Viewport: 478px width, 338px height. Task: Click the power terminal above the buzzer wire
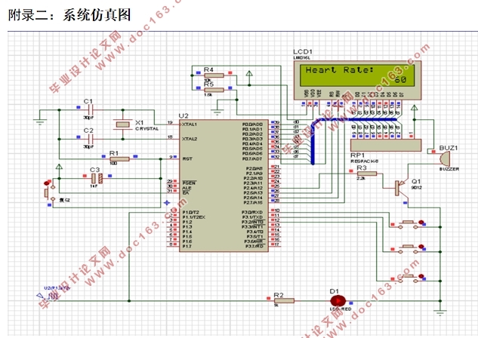[x=414, y=108]
